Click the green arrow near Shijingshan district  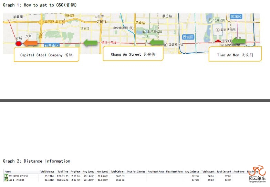(91, 43)
